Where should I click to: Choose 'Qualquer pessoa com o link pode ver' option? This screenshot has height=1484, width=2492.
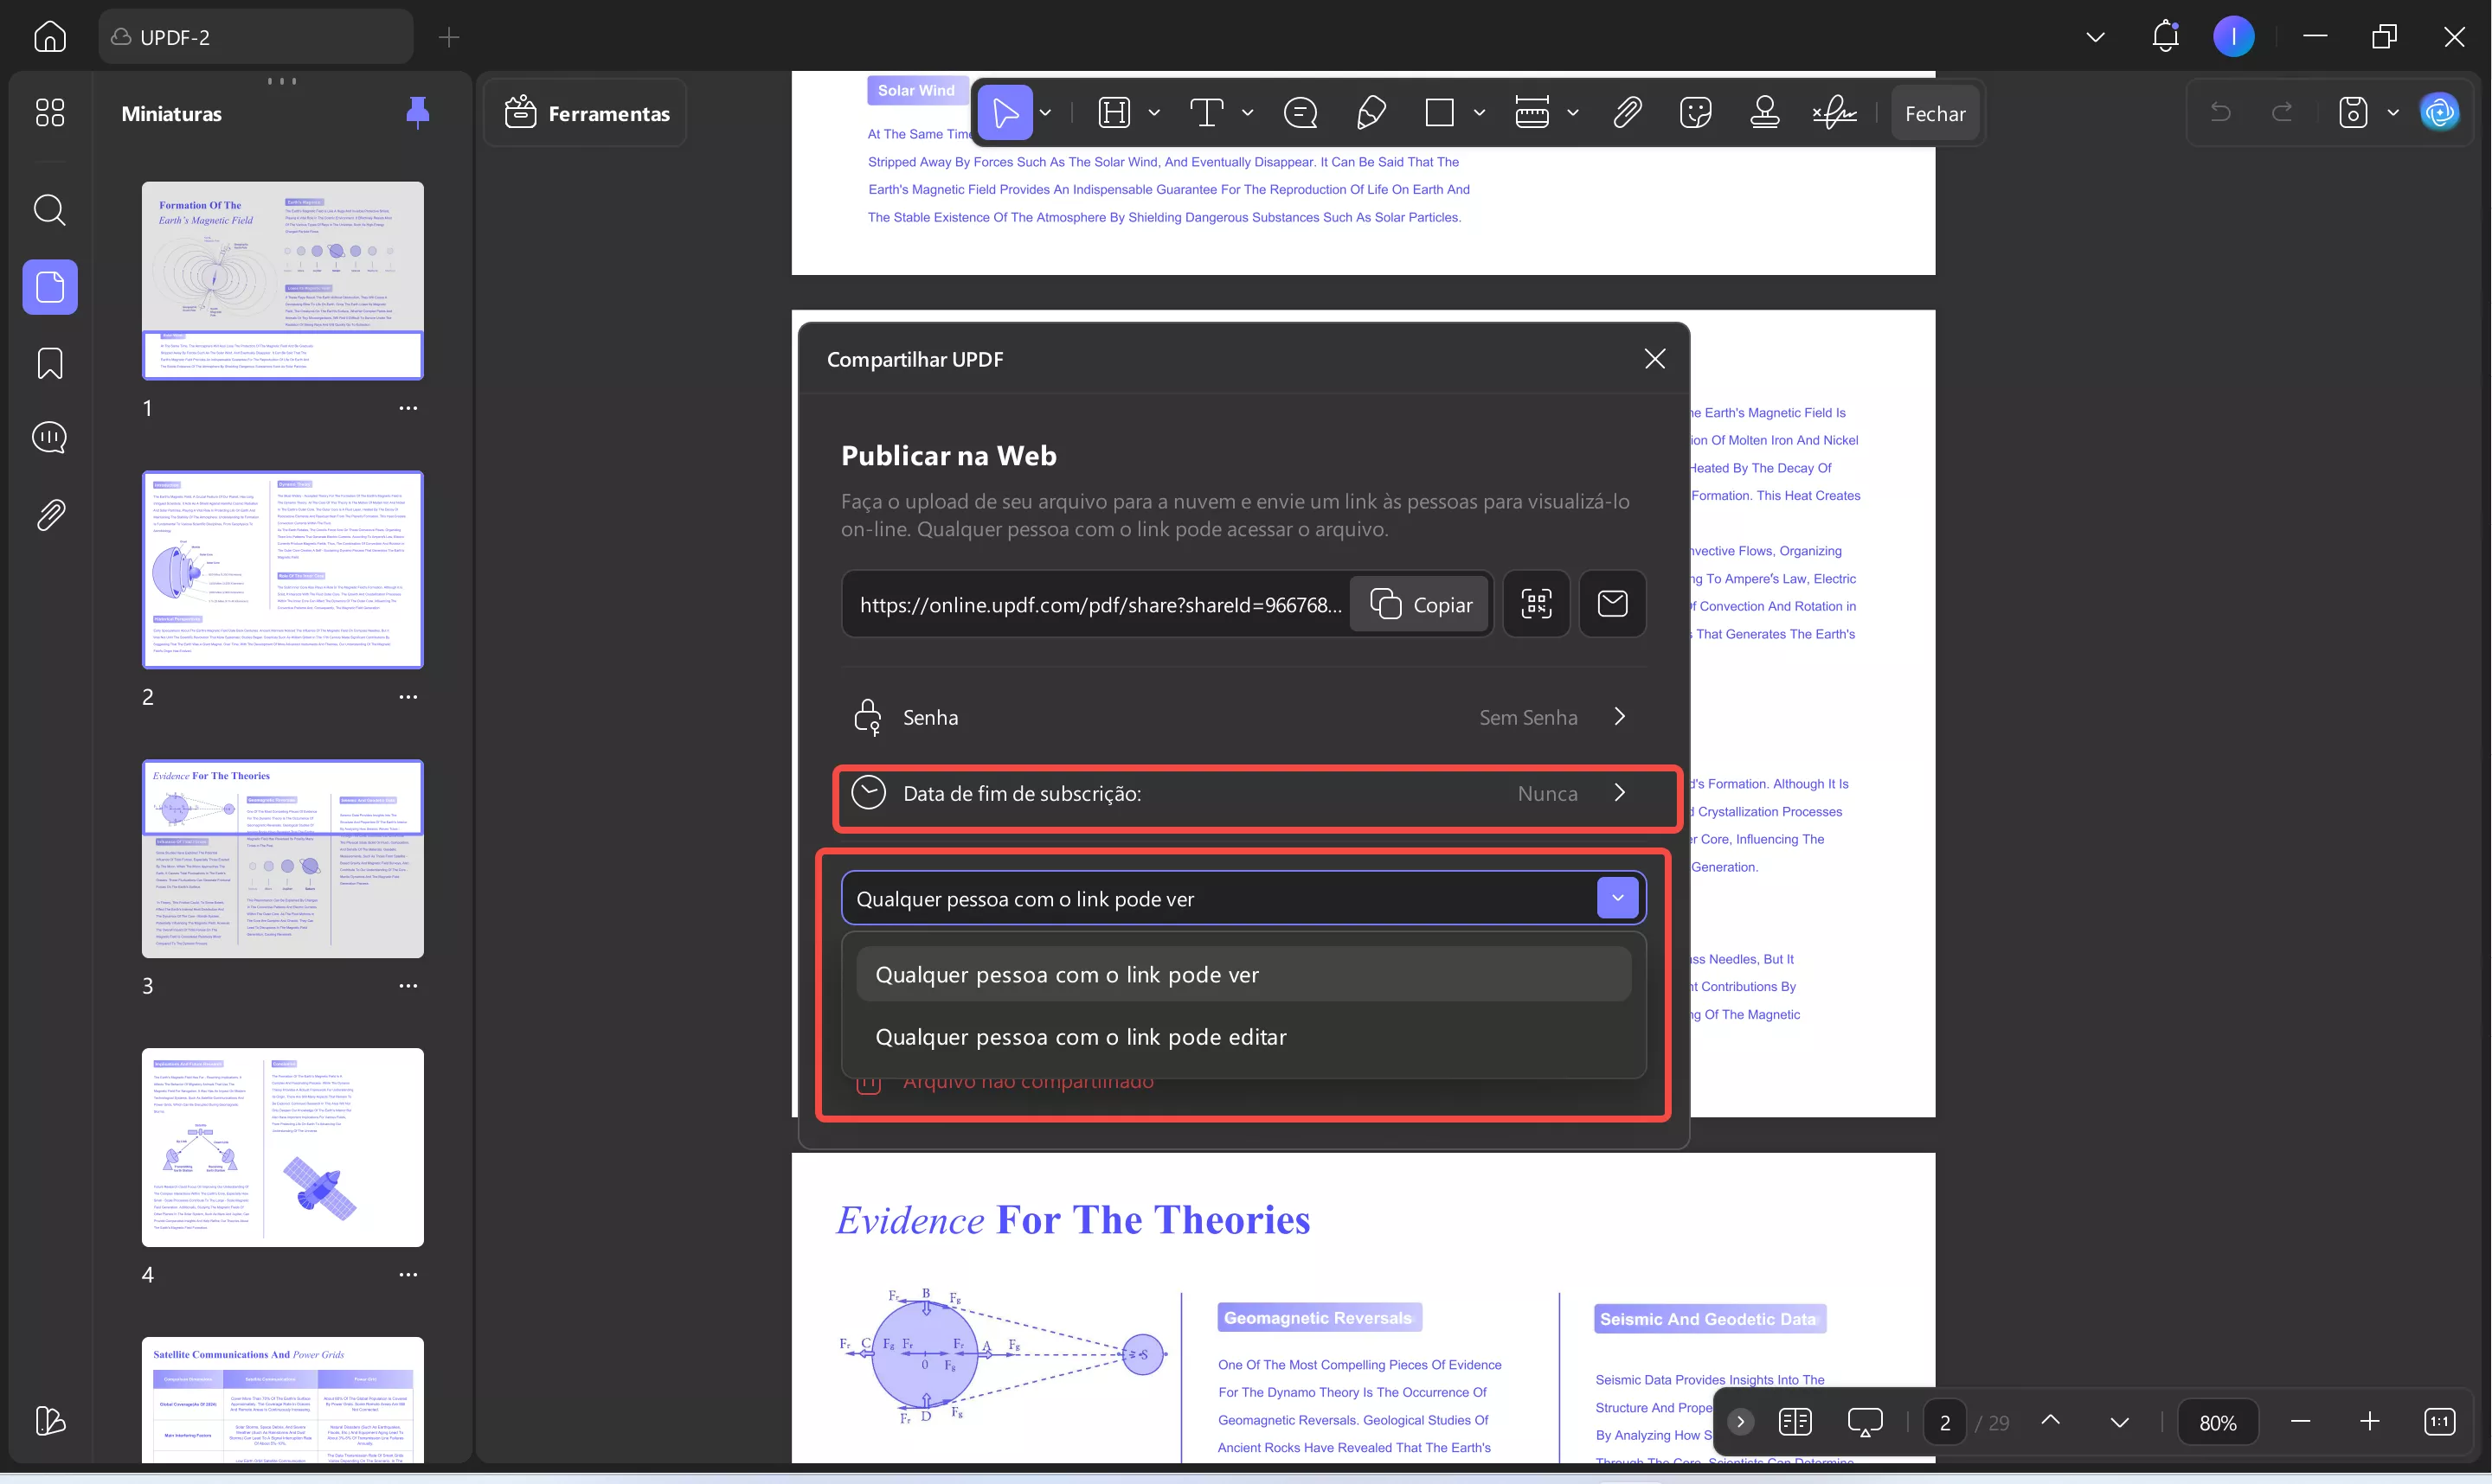[1066, 975]
